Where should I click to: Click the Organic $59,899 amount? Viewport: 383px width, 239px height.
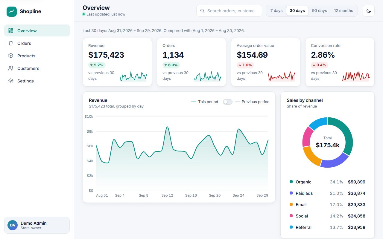357,182
